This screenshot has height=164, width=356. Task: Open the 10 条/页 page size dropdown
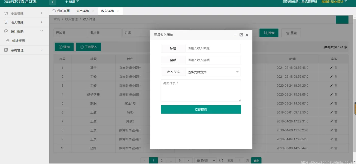coord(205,160)
